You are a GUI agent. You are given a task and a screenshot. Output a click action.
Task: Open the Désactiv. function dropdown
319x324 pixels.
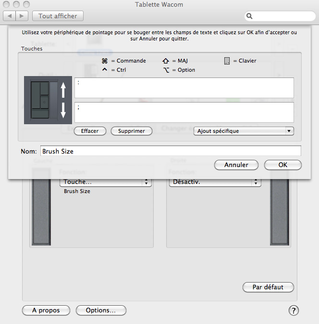tap(215, 182)
